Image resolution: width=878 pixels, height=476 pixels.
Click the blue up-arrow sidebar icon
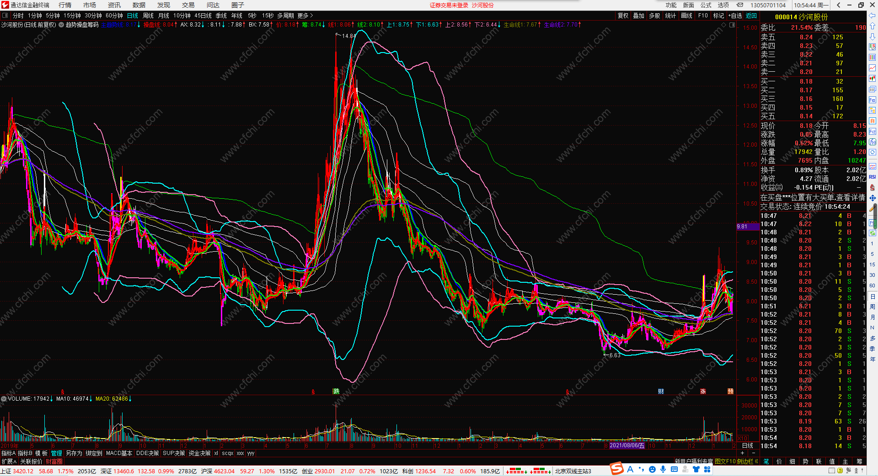873,26
